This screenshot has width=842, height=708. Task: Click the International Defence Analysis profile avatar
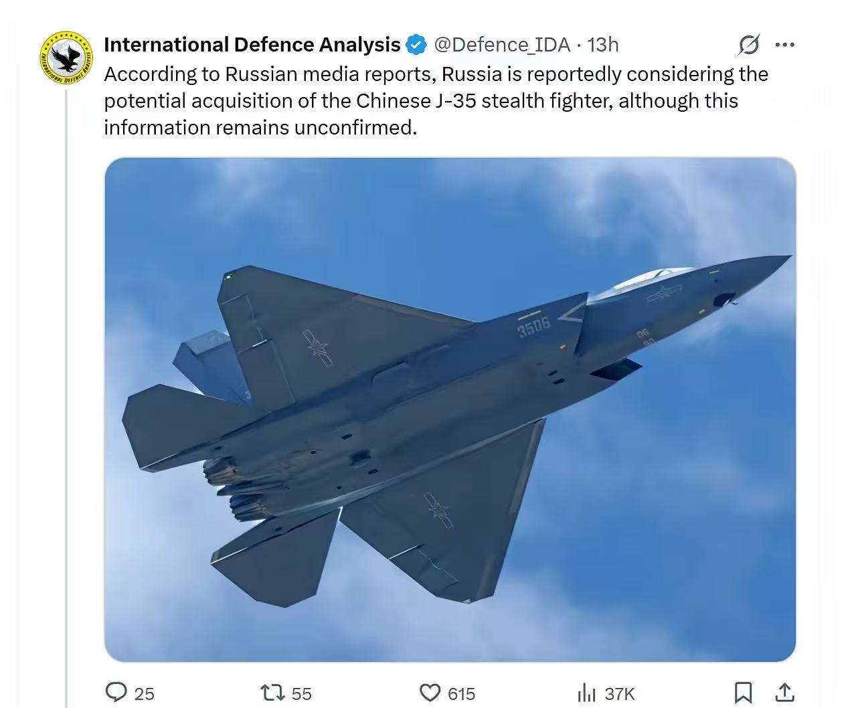[x=66, y=58]
